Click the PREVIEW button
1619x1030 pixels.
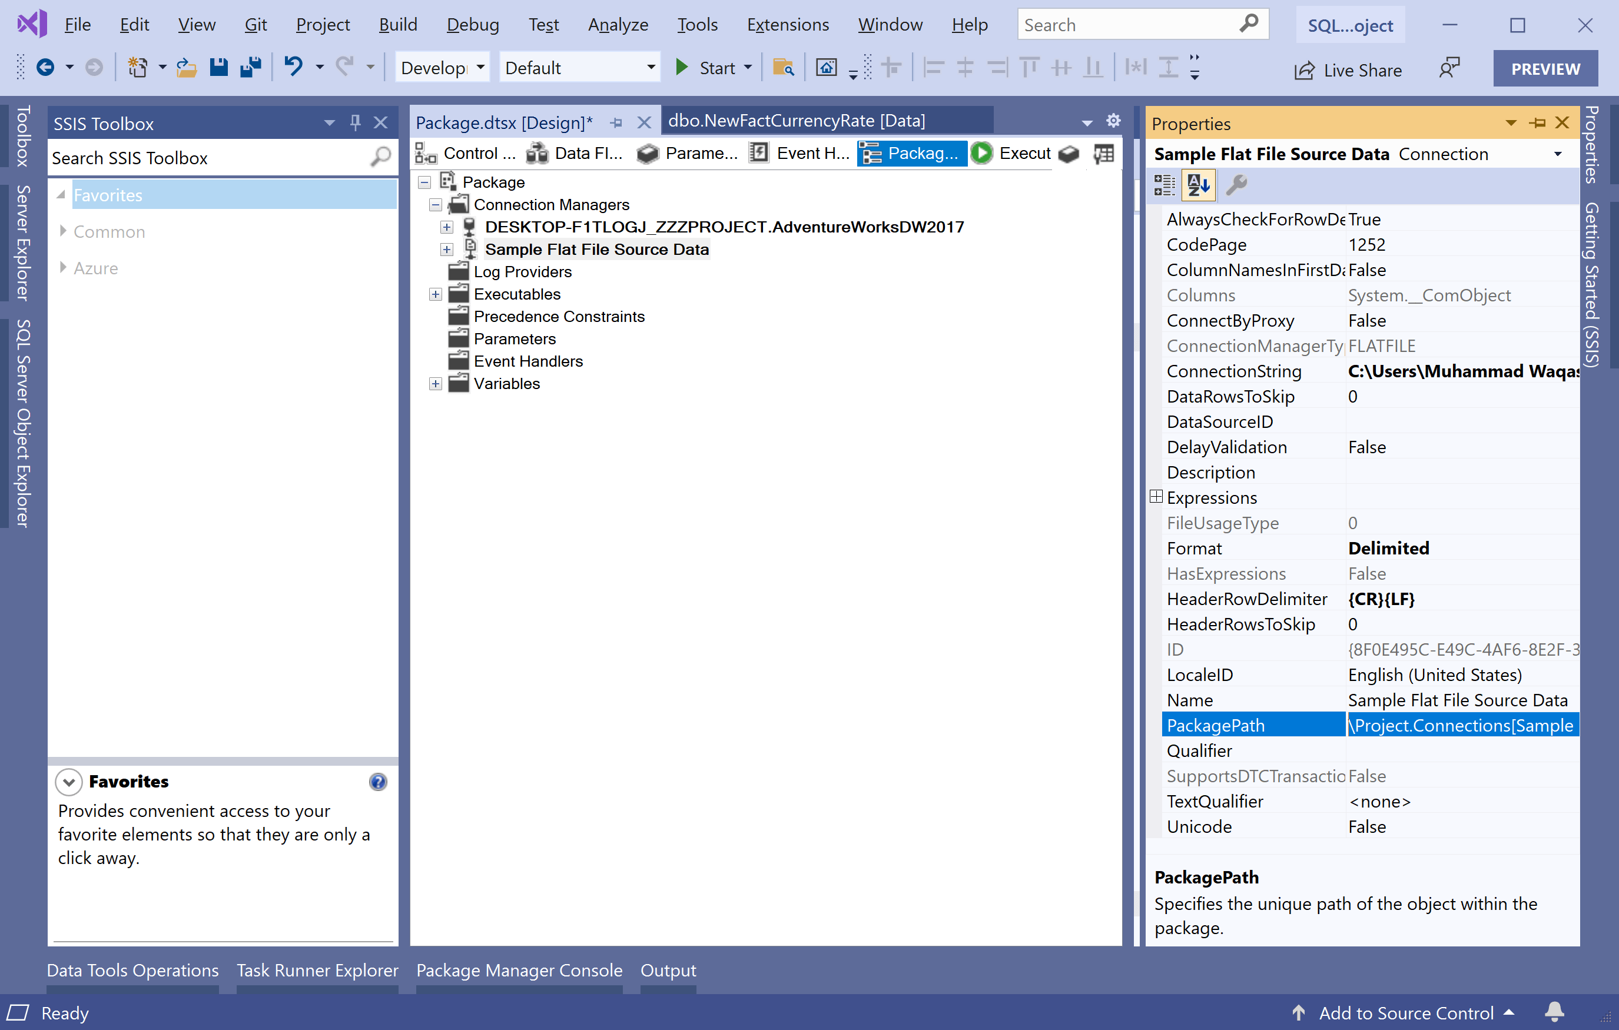(x=1546, y=68)
